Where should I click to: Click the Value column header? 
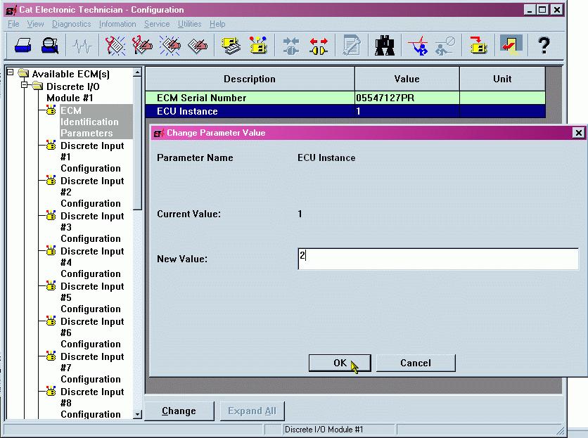click(407, 79)
